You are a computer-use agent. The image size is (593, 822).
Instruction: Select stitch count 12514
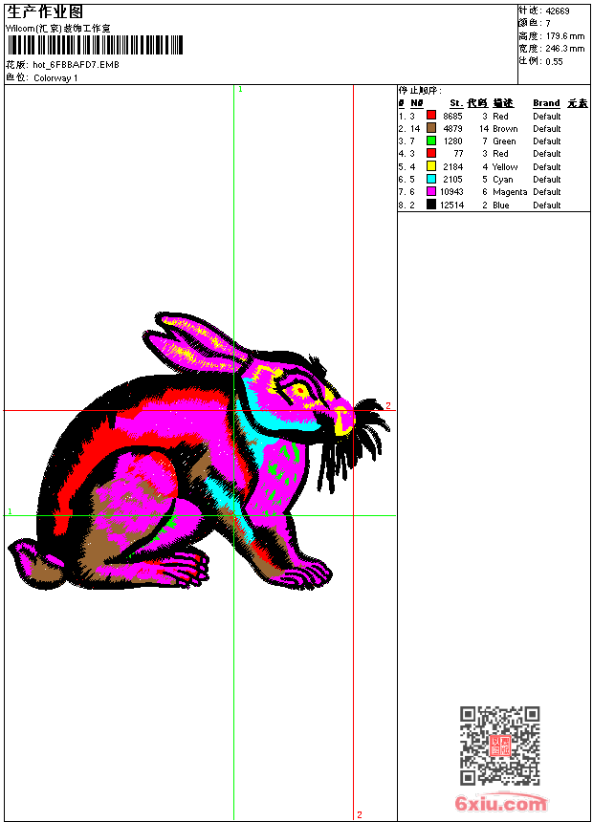[451, 205]
